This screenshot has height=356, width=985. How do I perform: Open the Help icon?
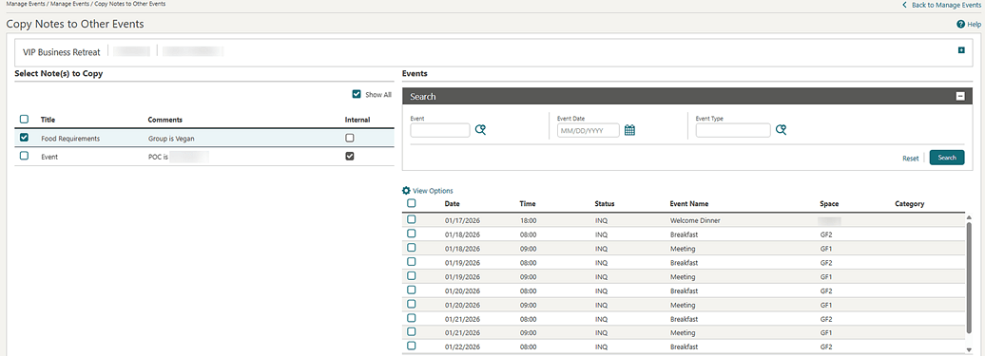[x=960, y=25]
